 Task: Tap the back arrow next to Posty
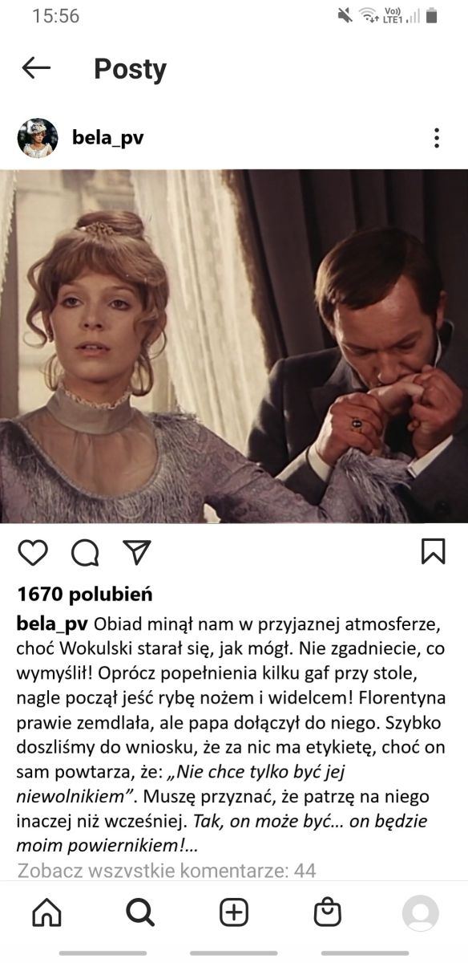point(36,68)
